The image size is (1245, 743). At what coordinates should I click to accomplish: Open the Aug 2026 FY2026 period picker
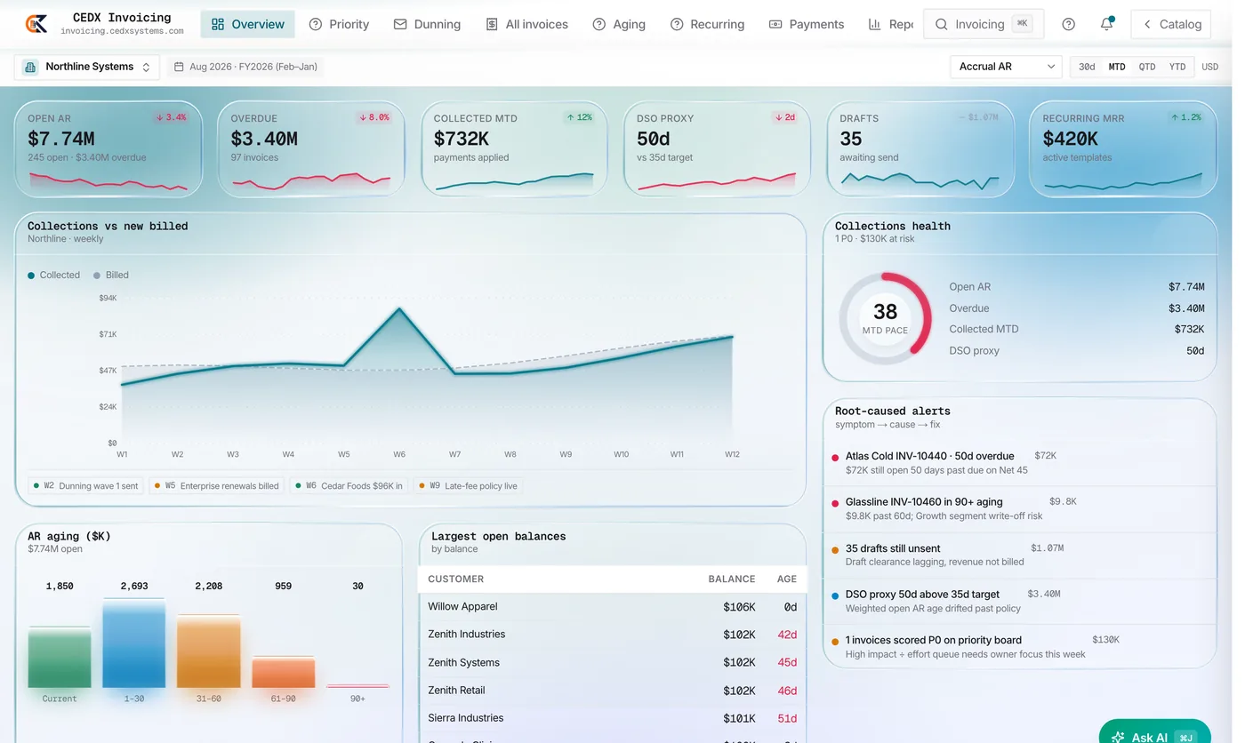(x=245, y=67)
